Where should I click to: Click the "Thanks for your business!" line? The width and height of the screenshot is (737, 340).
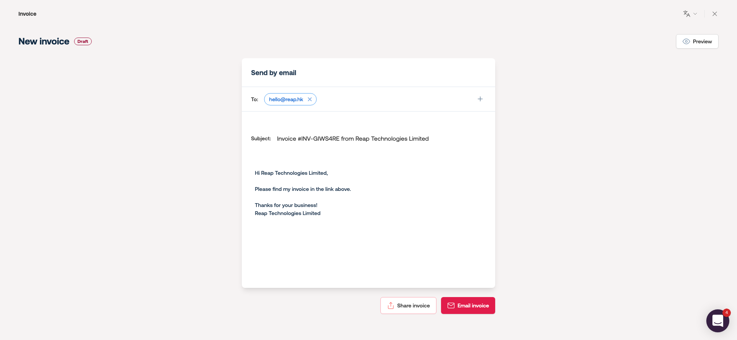pos(286,205)
